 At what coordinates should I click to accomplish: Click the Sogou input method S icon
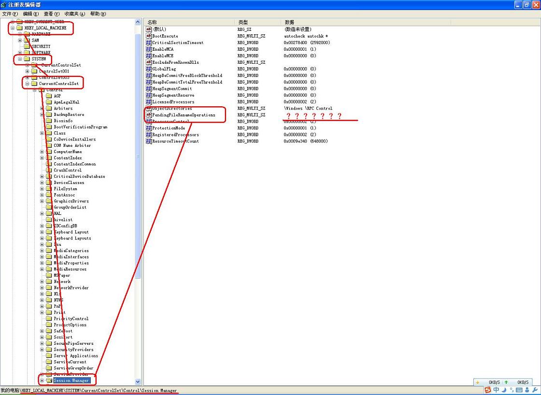pos(488,390)
